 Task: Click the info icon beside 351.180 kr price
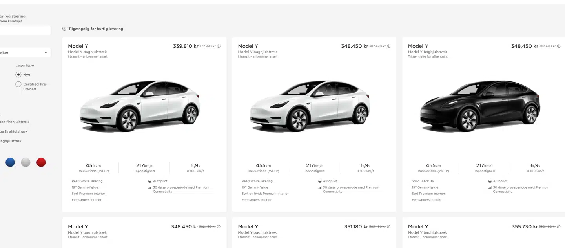388,226
